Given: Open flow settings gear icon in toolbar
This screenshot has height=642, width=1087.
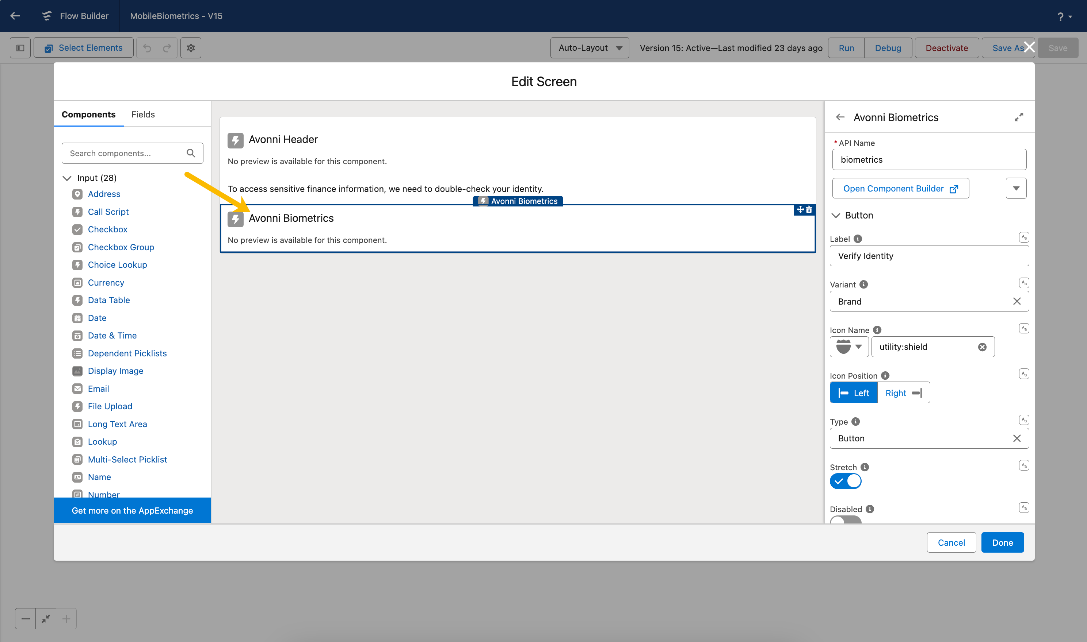Looking at the screenshot, I should coord(191,48).
